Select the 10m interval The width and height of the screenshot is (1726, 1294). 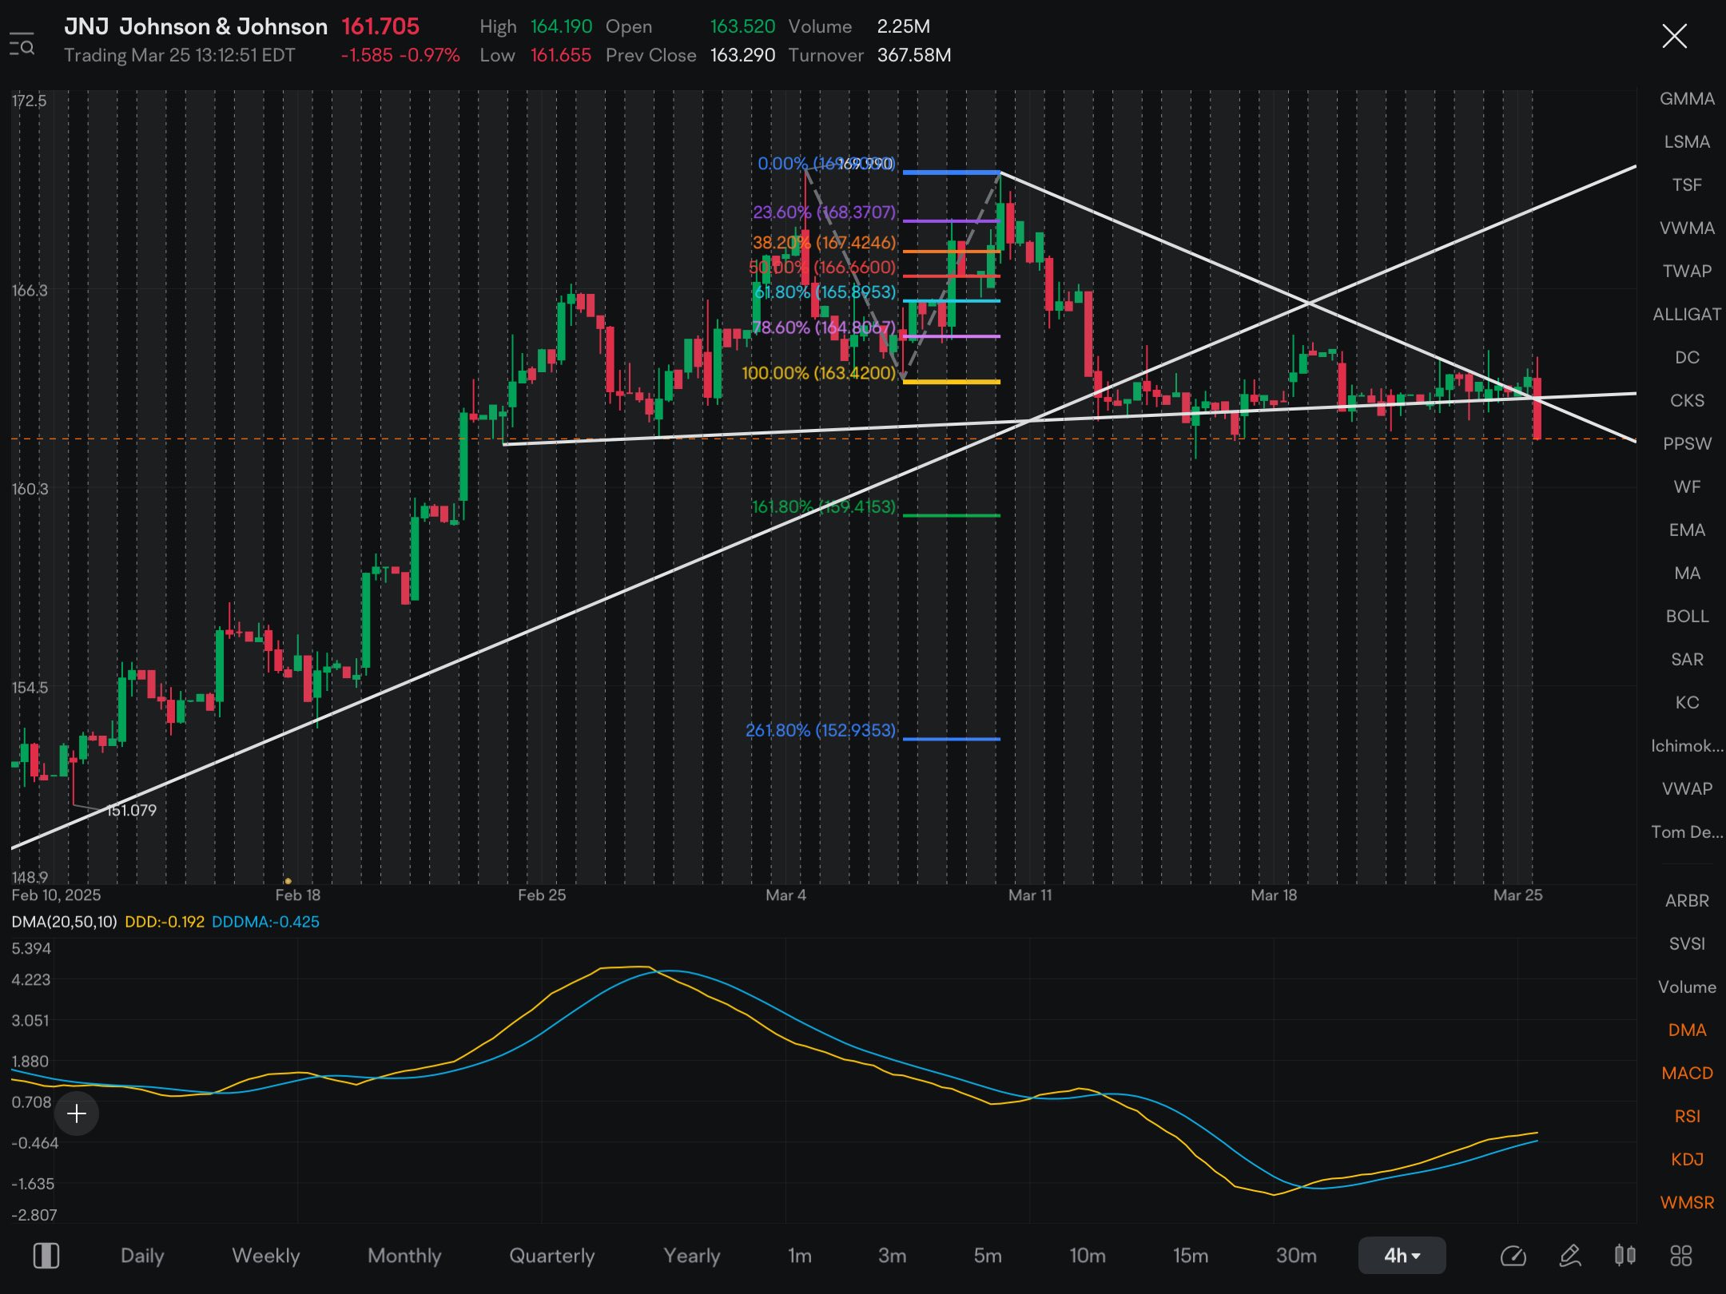pyautogui.click(x=1088, y=1256)
